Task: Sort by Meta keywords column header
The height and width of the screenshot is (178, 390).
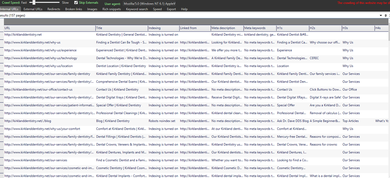Action: (x=260, y=28)
